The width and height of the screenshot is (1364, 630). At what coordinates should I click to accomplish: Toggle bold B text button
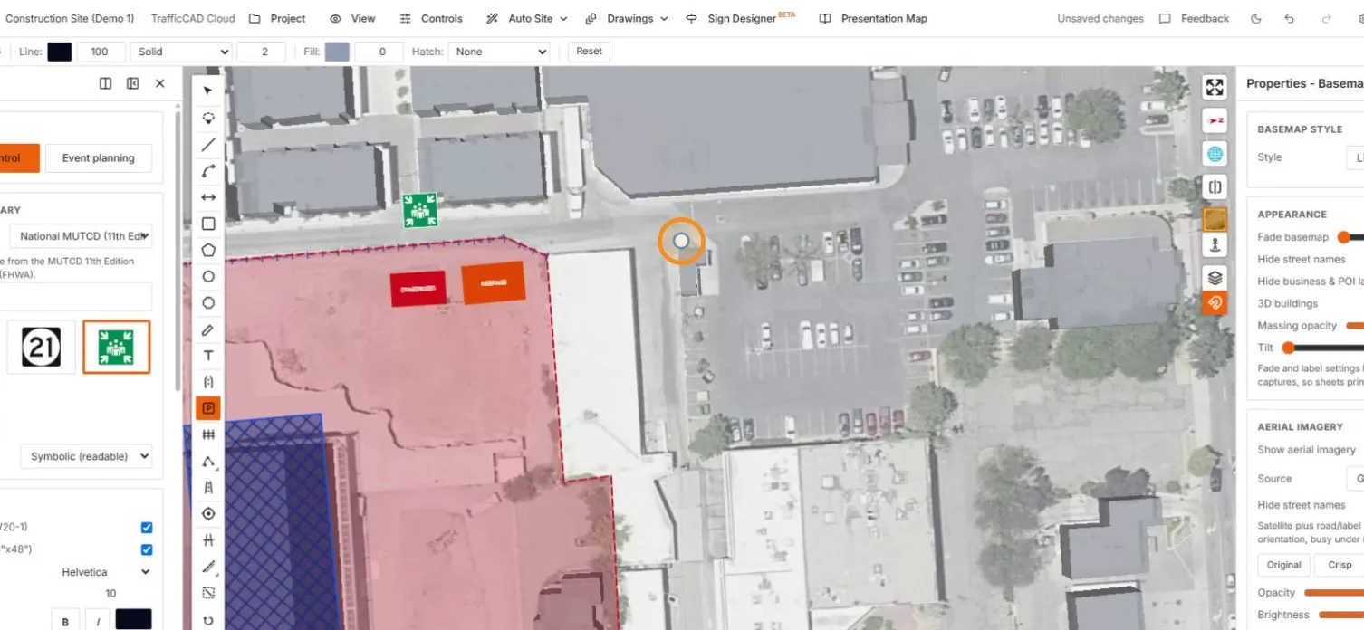pyautogui.click(x=65, y=621)
